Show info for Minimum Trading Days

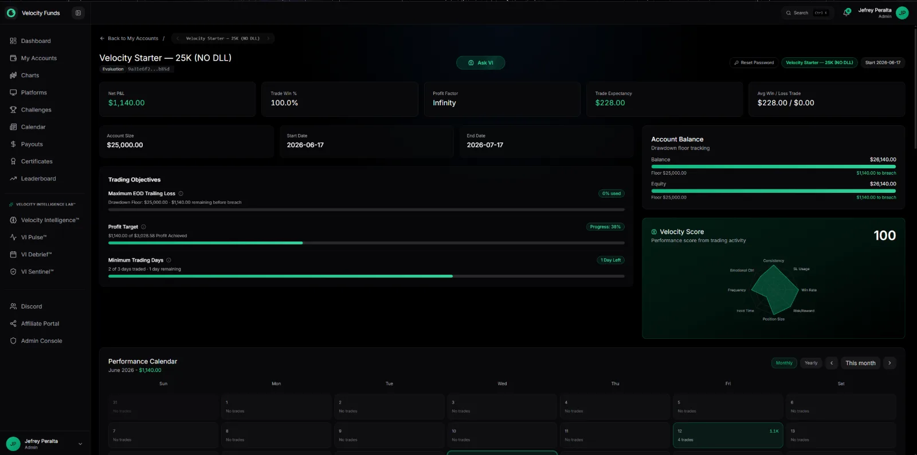[168, 260]
